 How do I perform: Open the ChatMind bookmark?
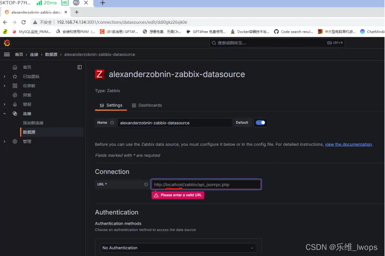pos(372,32)
